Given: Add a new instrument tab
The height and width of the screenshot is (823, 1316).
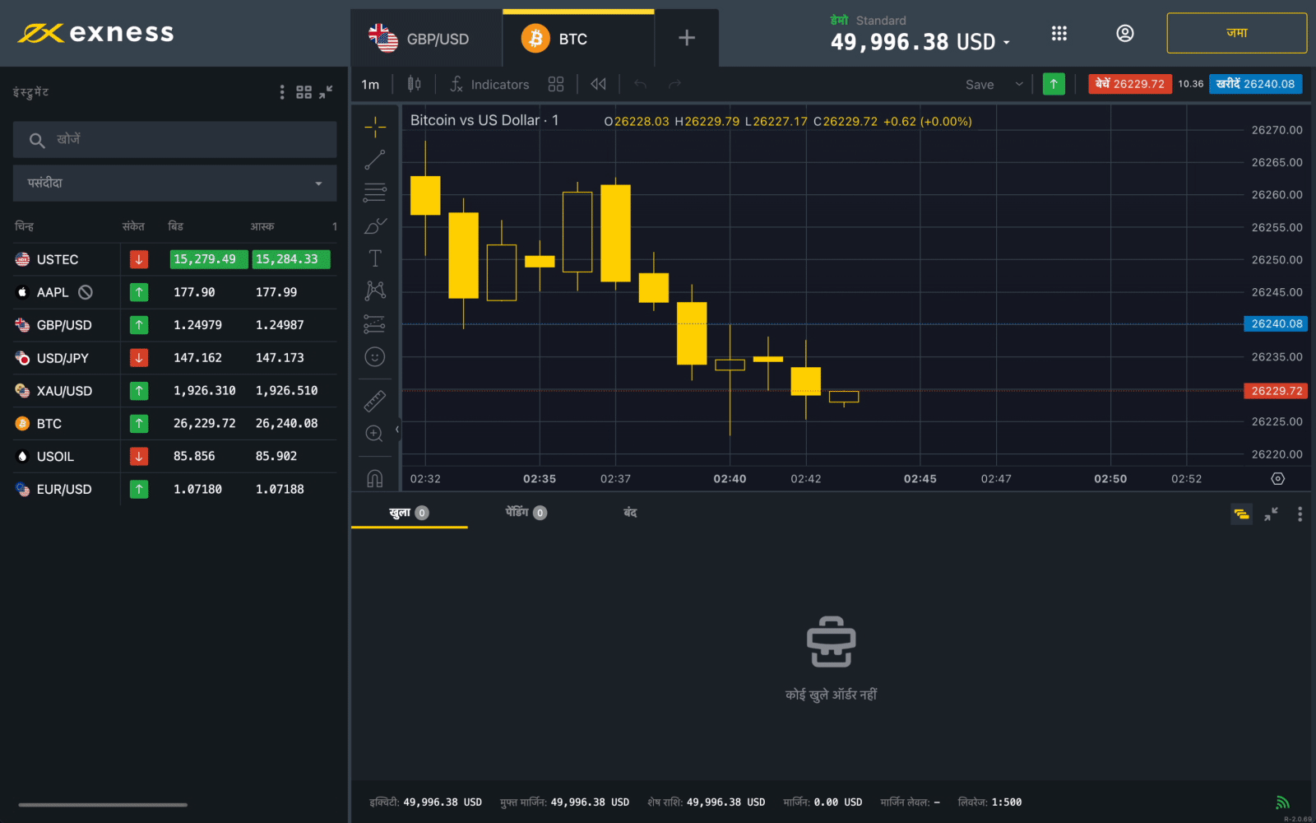Looking at the screenshot, I should tap(687, 38).
